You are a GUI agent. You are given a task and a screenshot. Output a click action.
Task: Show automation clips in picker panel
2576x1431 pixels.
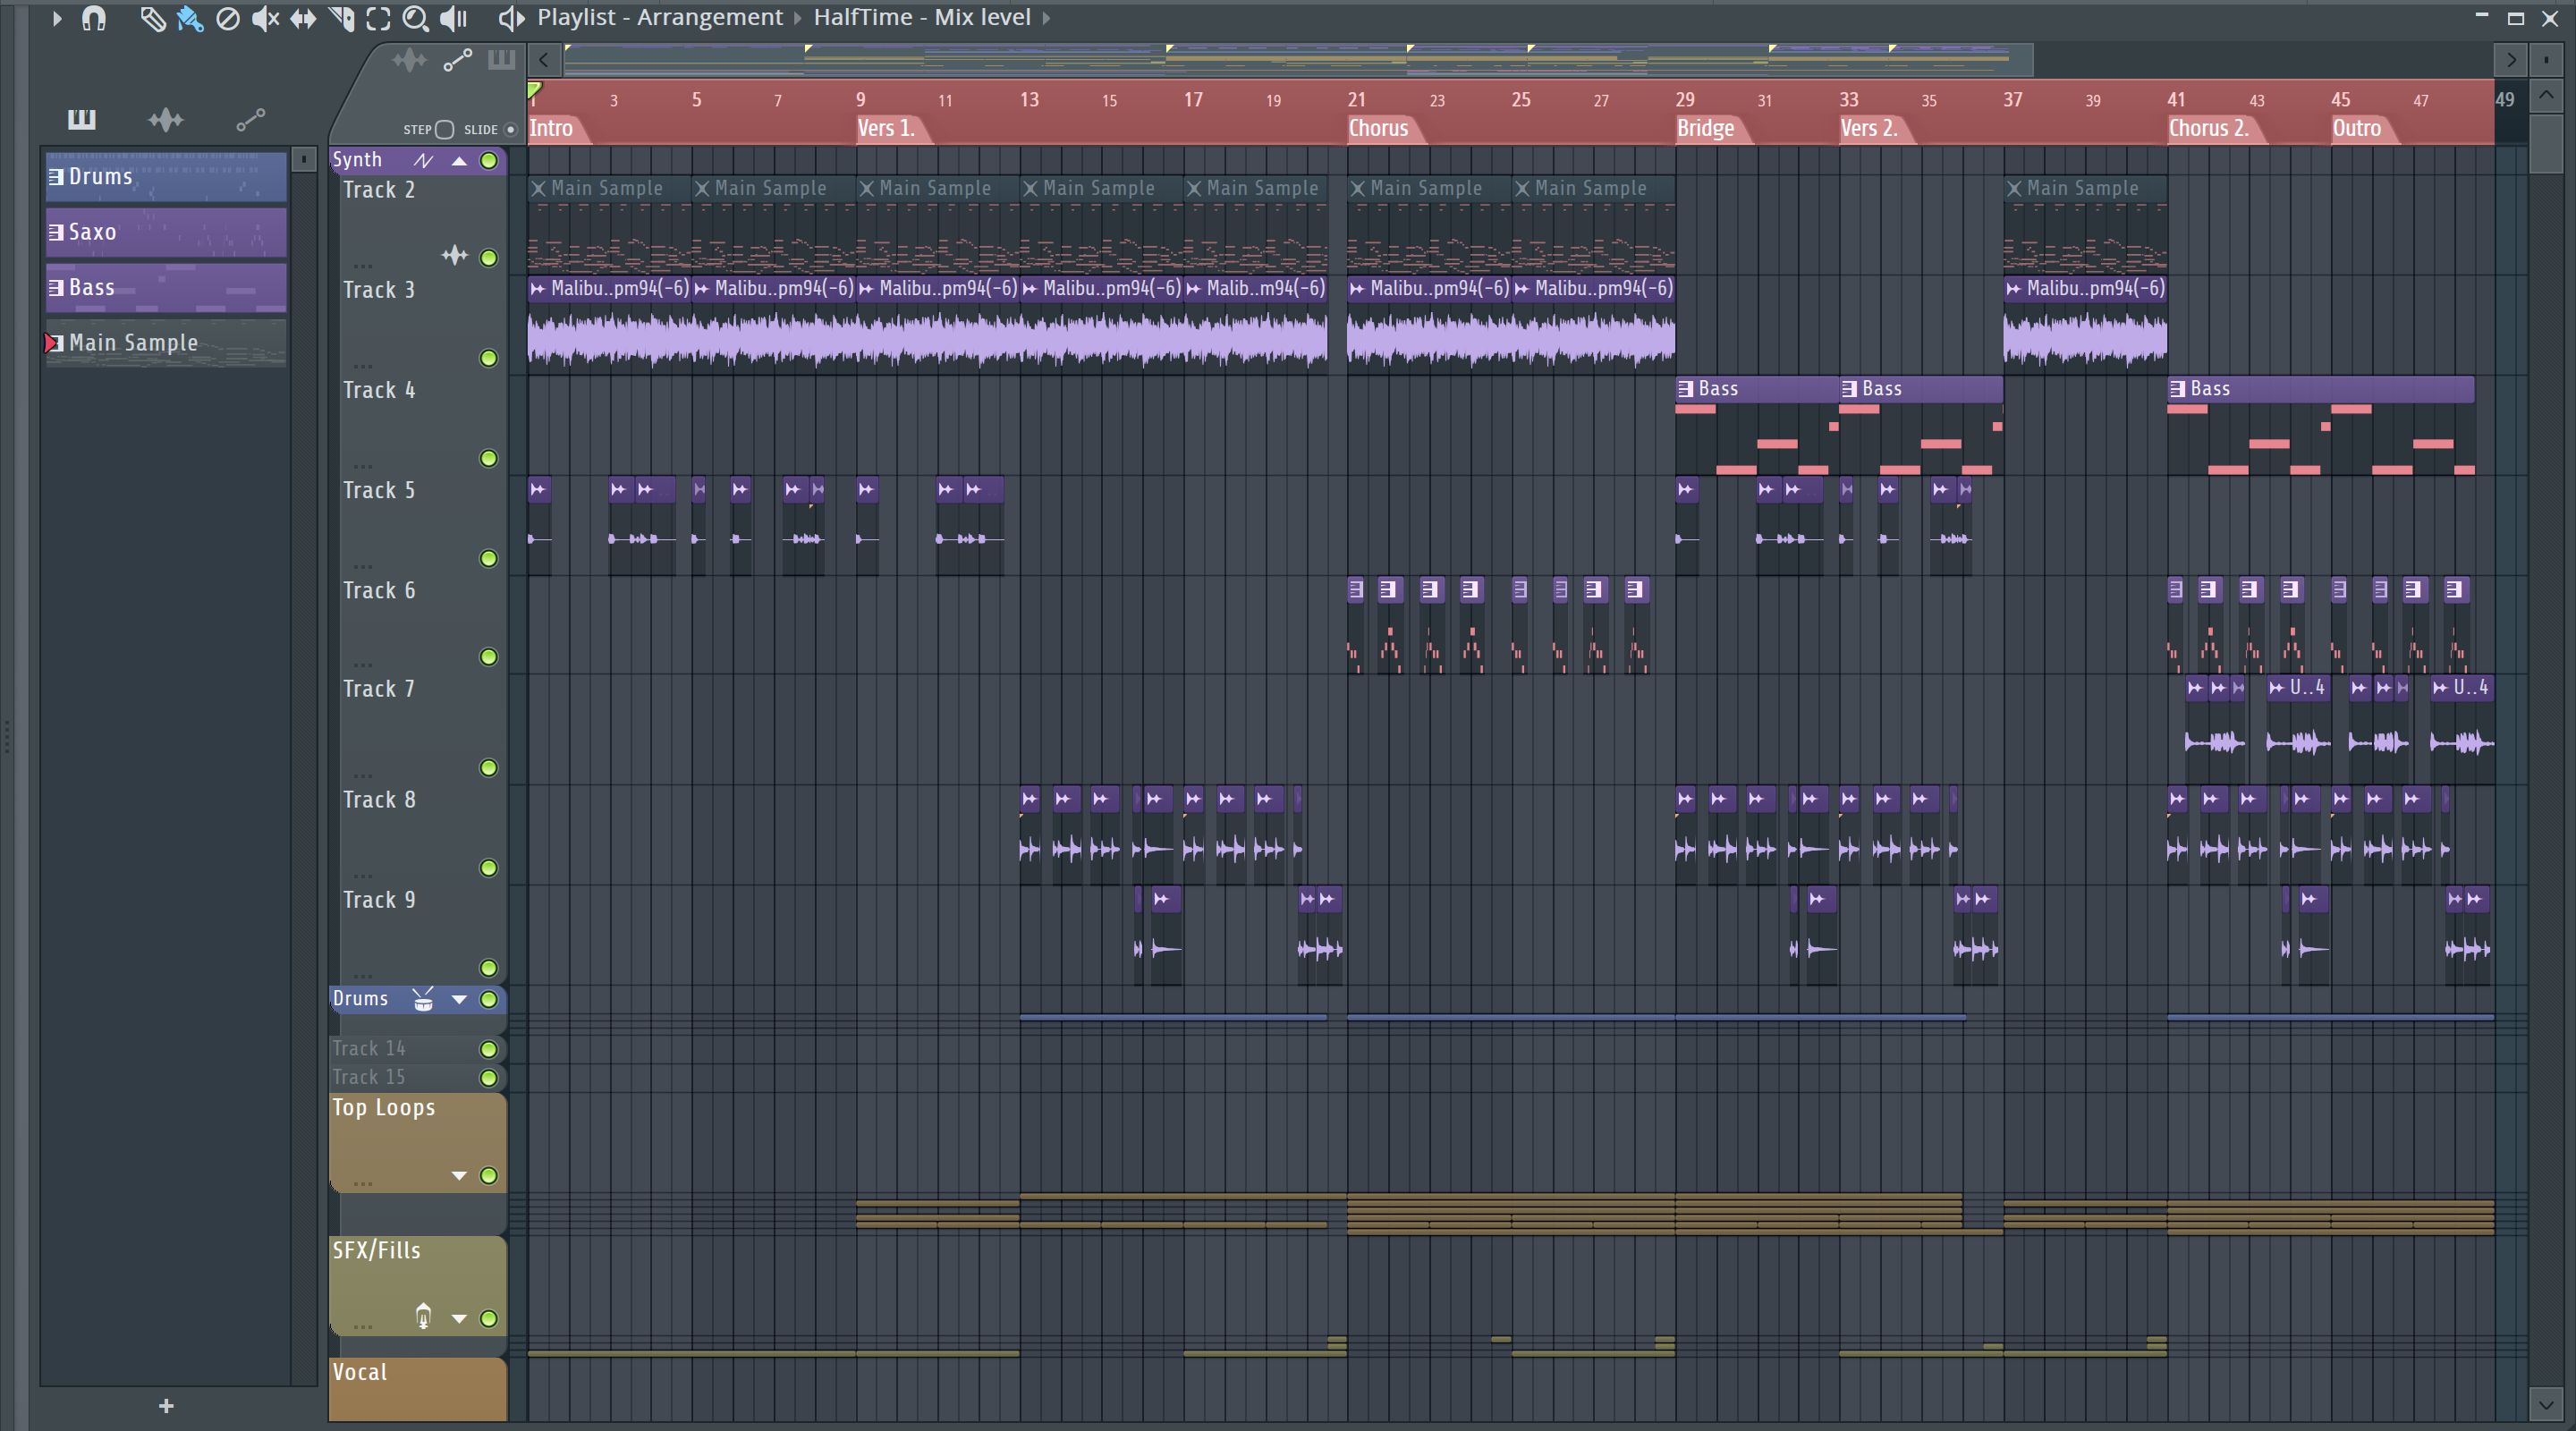click(251, 120)
